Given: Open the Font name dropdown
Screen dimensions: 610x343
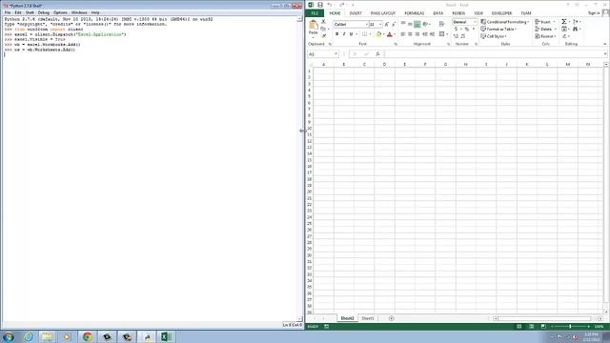Looking at the screenshot, I should (366, 25).
